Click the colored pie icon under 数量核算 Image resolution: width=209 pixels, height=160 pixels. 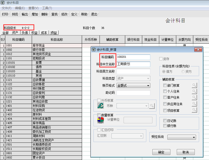point(101,120)
